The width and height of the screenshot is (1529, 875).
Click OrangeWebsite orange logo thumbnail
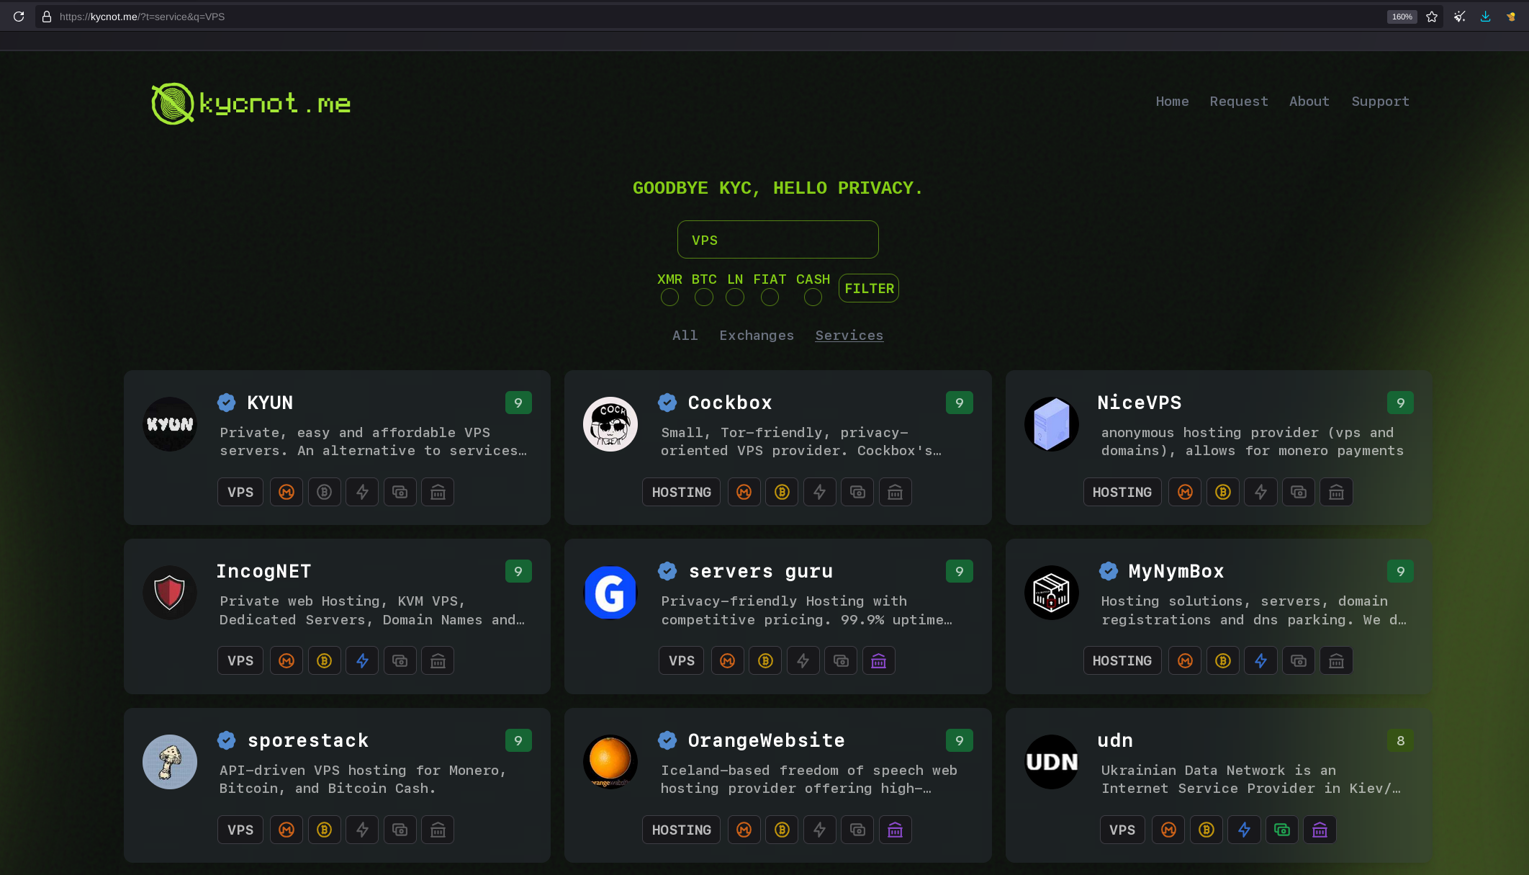tap(610, 762)
